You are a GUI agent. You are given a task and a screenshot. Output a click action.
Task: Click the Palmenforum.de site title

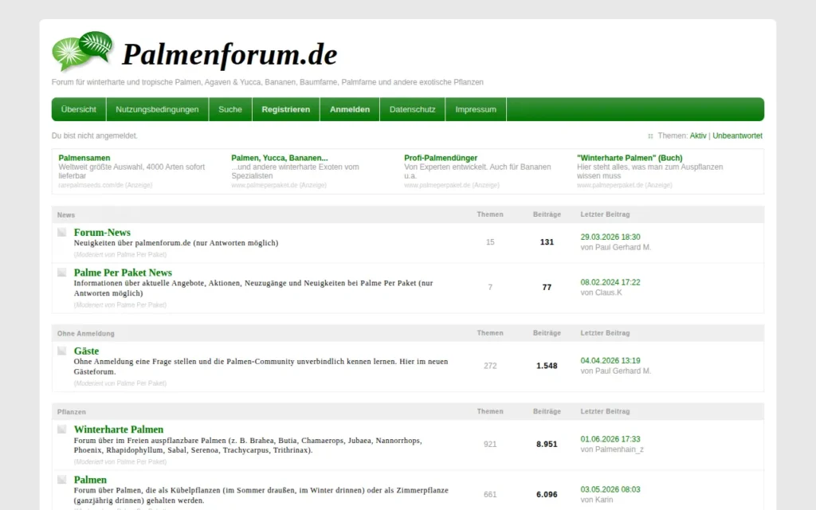[229, 55]
